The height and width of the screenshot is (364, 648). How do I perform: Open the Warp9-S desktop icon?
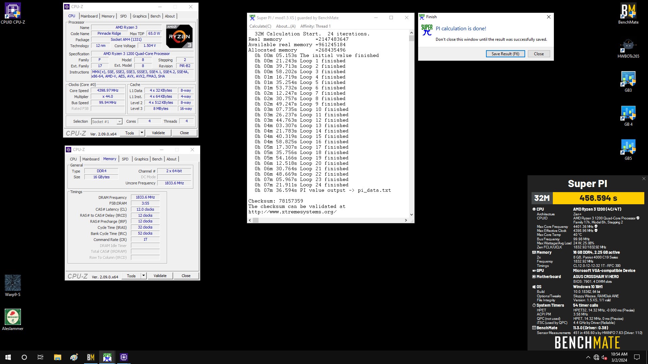pyautogui.click(x=13, y=285)
